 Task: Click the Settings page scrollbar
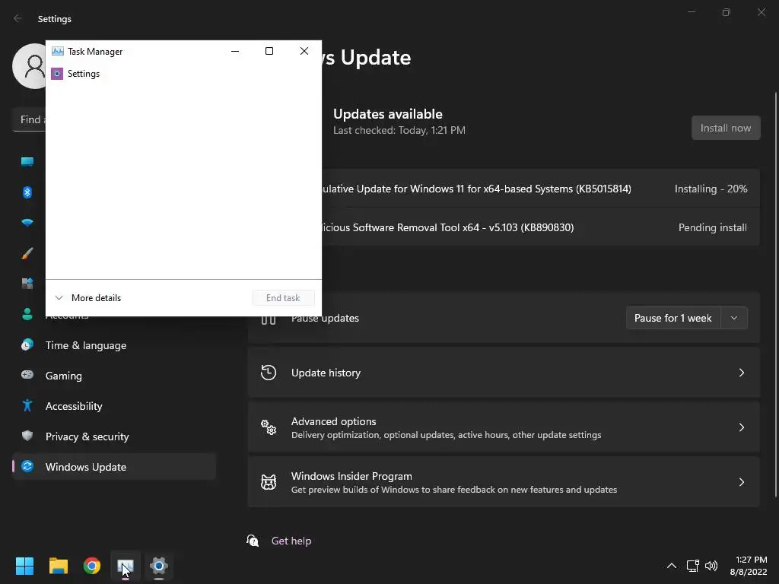[x=775, y=294]
